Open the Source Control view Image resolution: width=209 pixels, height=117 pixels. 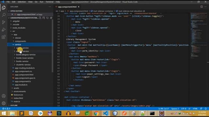coord(4,22)
